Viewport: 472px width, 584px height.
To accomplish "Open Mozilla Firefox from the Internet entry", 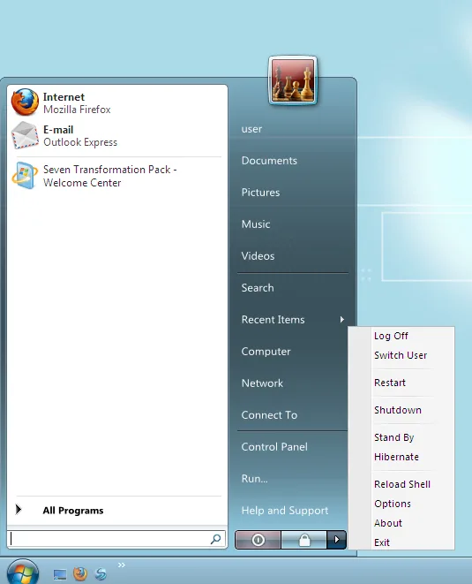I will (x=117, y=102).
